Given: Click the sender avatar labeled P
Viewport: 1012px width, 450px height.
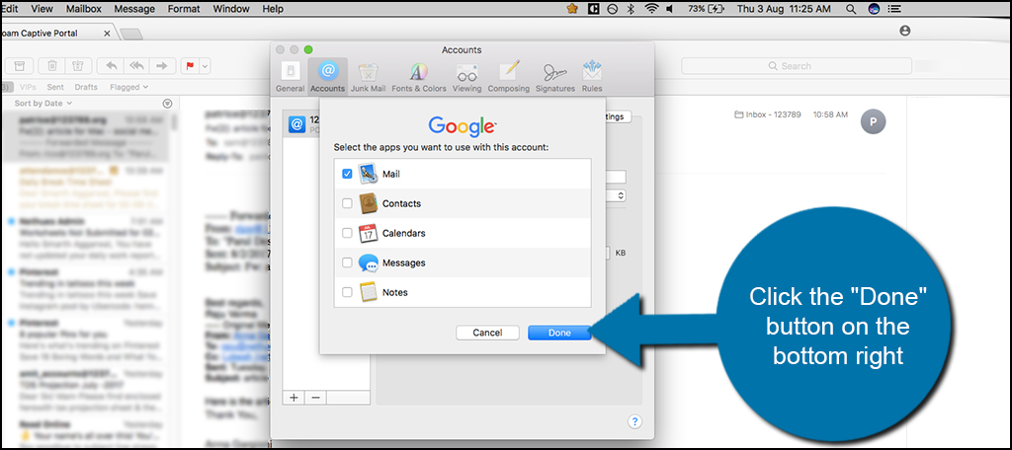Looking at the screenshot, I should [x=874, y=121].
